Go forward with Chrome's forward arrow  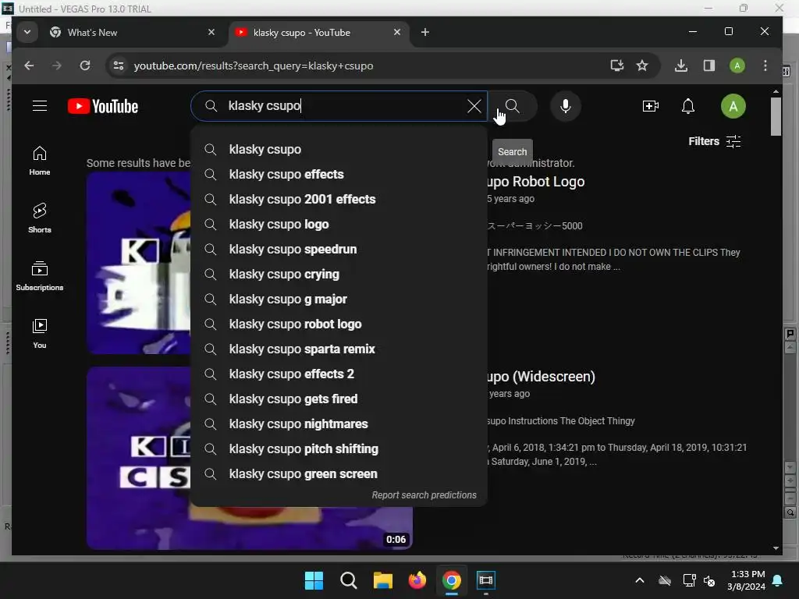(x=56, y=66)
